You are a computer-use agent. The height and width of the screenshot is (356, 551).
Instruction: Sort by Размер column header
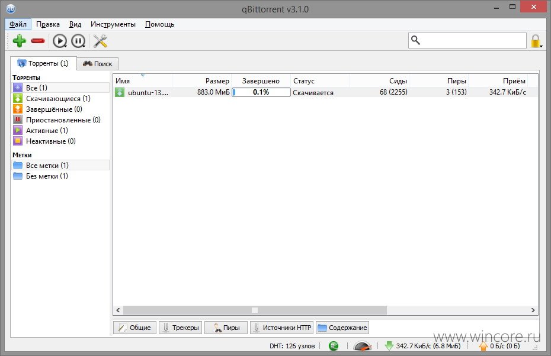tap(201, 80)
